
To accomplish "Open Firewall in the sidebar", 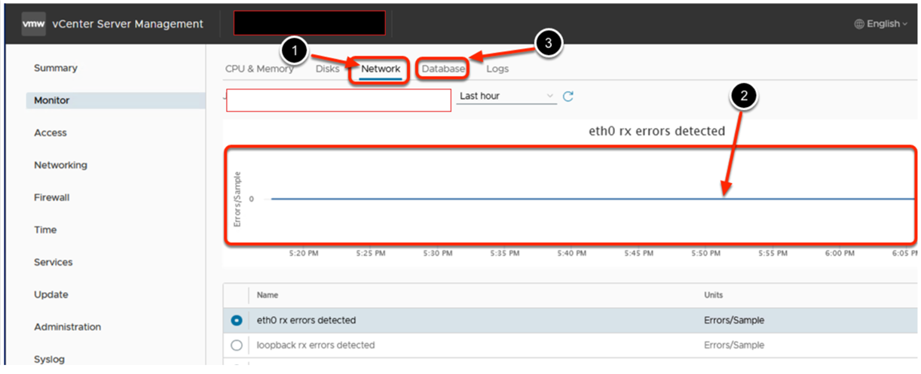I will tap(52, 198).
